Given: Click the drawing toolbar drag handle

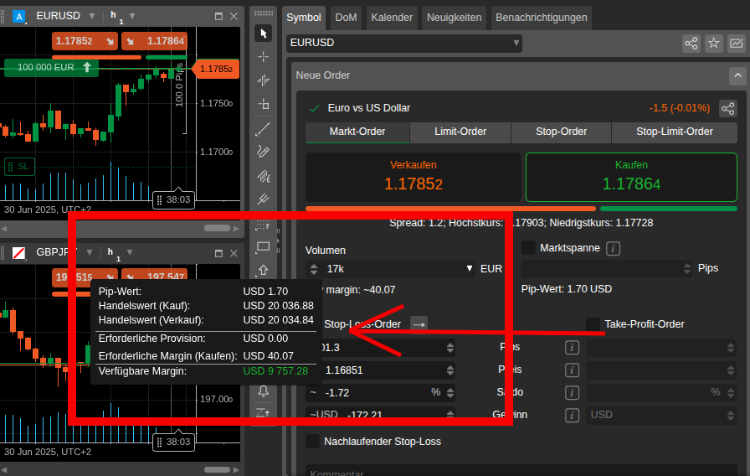Looking at the screenshot, I should tap(263, 13).
